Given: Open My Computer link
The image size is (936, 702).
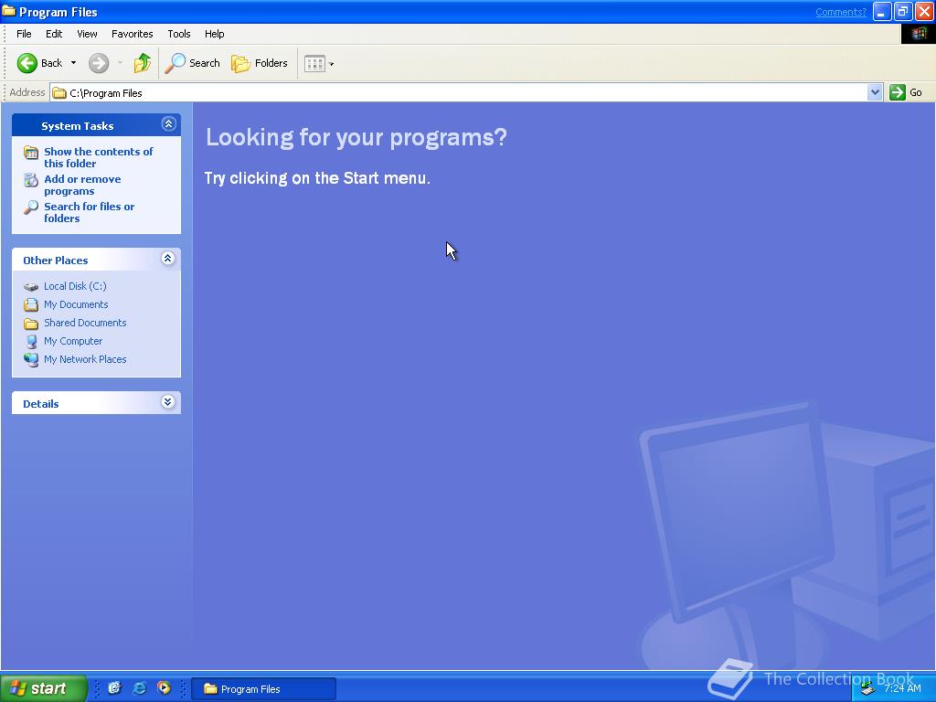Looking at the screenshot, I should pyautogui.click(x=73, y=341).
